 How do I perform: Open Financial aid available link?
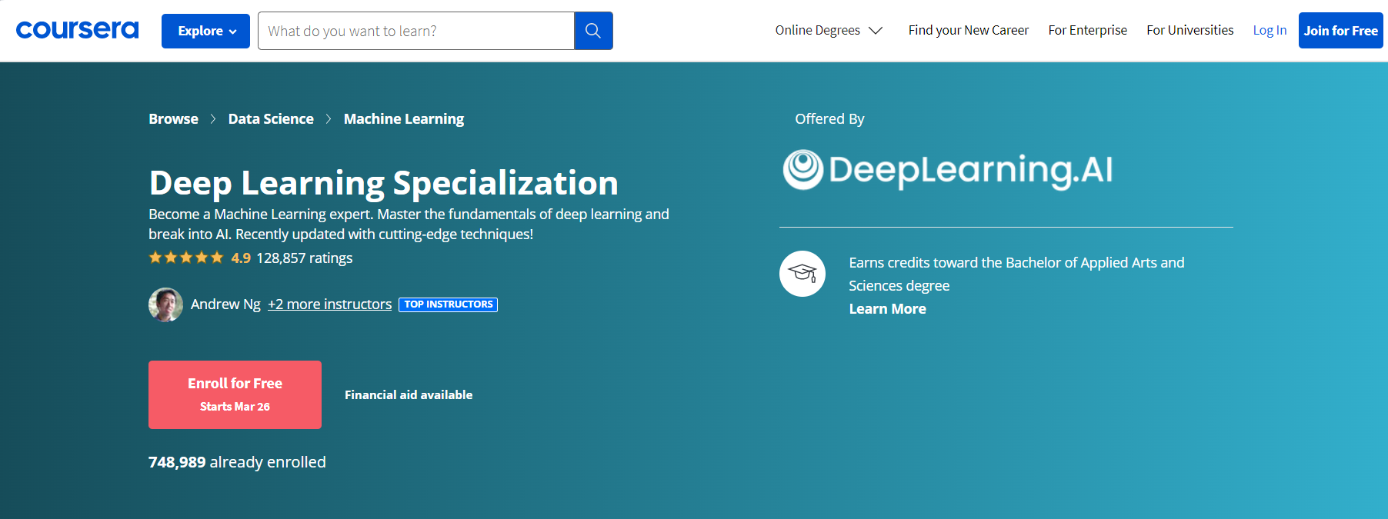point(409,395)
